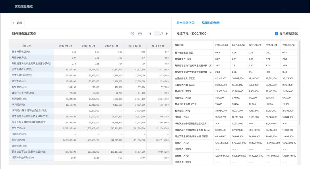The height and width of the screenshot is (169, 310).
Task: Click the page number input field
Action: pos(157,34)
